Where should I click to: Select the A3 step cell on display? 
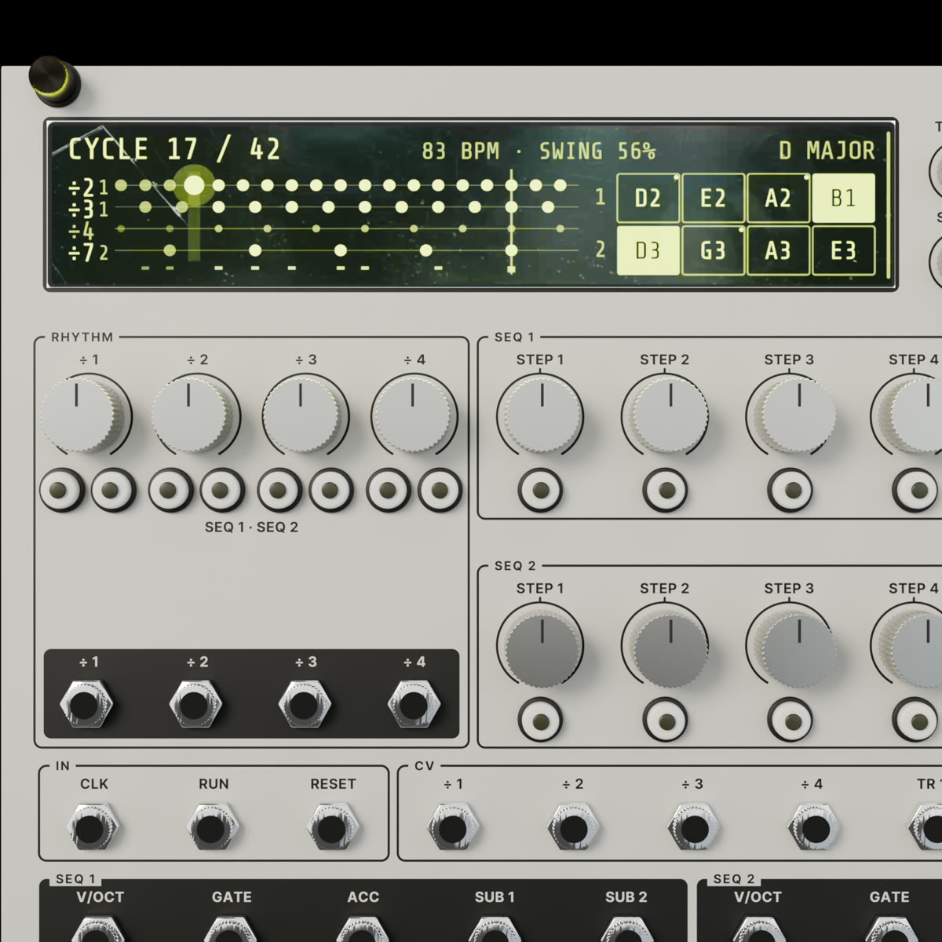tap(778, 250)
